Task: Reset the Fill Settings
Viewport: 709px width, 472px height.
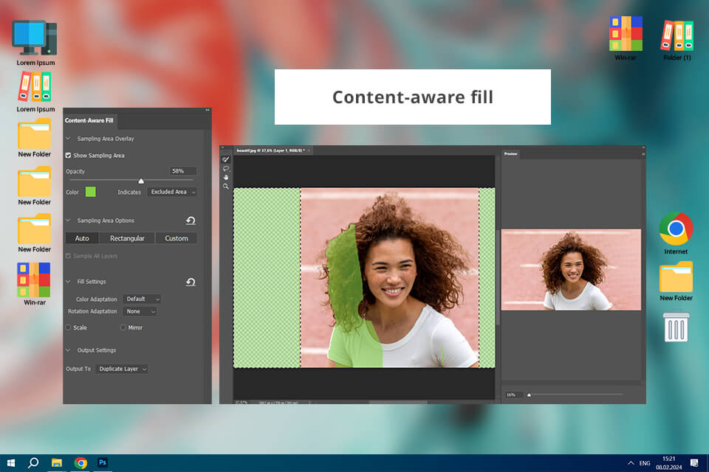Action: 191,282
